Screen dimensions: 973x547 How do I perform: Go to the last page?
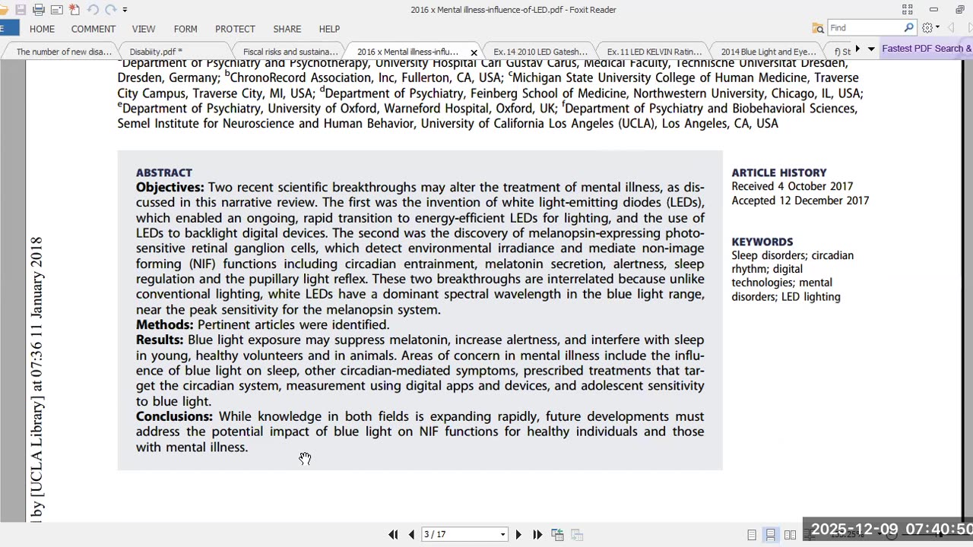click(x=537, y=535)
